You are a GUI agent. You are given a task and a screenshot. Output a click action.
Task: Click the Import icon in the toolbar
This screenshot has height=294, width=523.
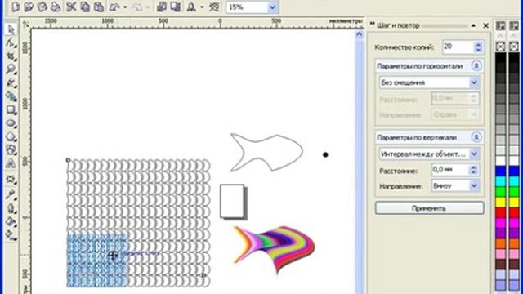point(162,7)
